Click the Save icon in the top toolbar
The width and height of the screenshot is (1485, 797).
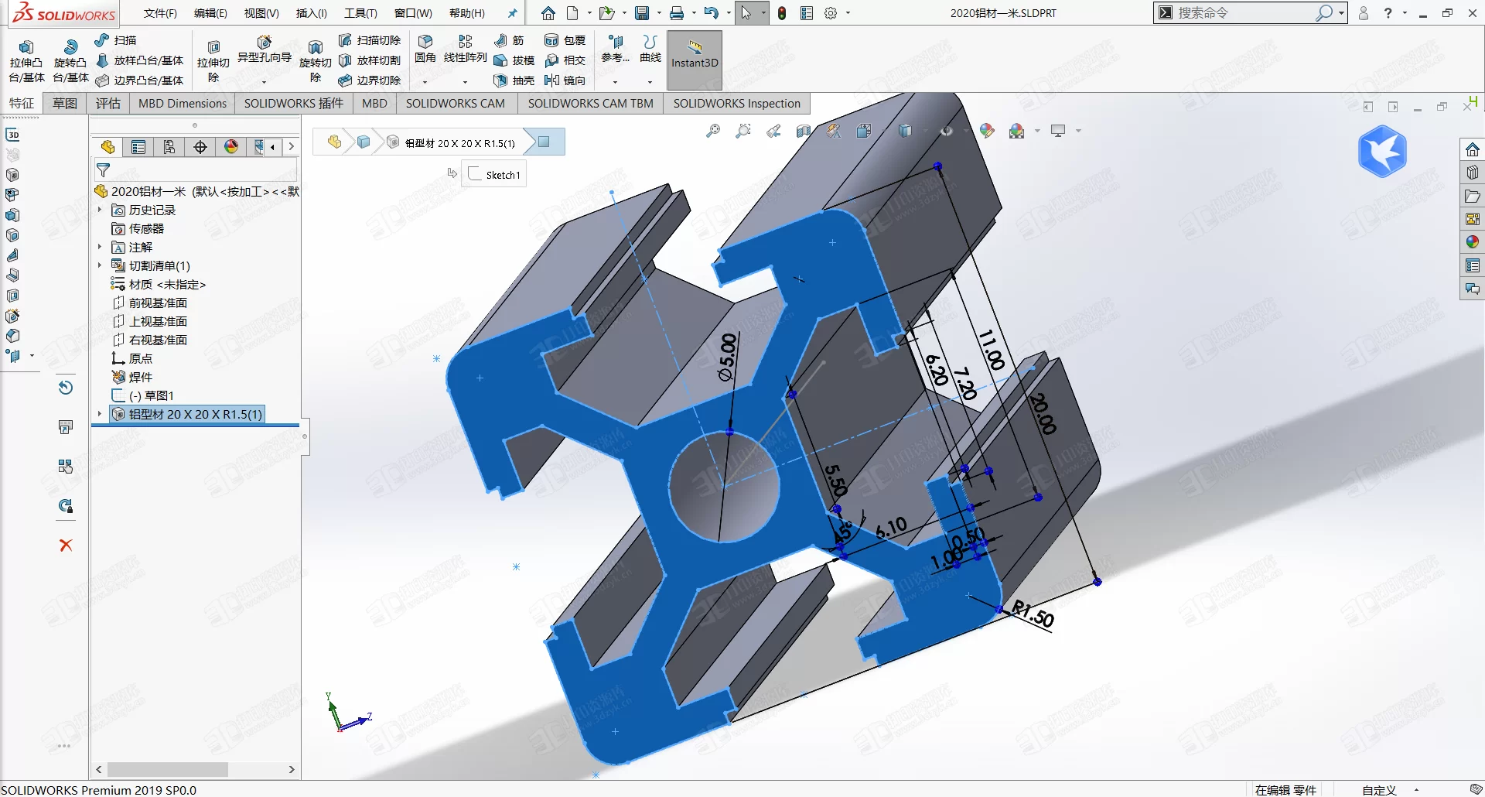tap(642, 13)
